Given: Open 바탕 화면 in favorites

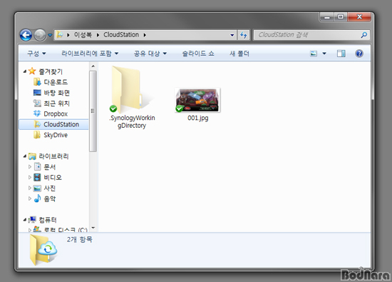Looking at the screenshot, I should [x=56, y=93].
